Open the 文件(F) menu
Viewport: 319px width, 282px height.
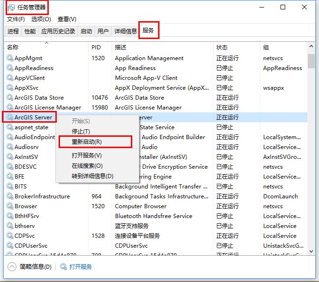point(16,19)
